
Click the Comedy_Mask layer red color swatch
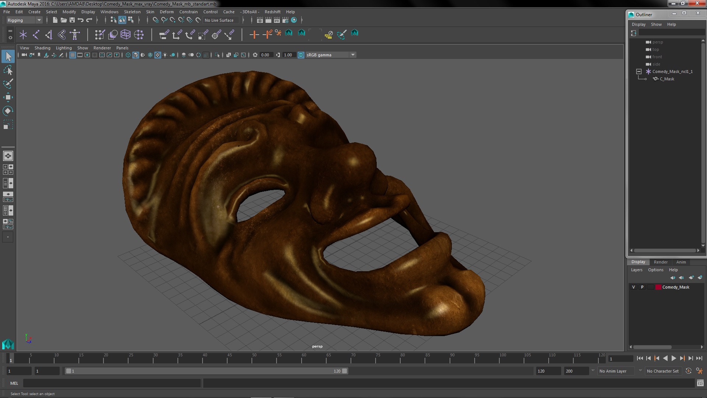pyautogui.click(x=658, y=287)
